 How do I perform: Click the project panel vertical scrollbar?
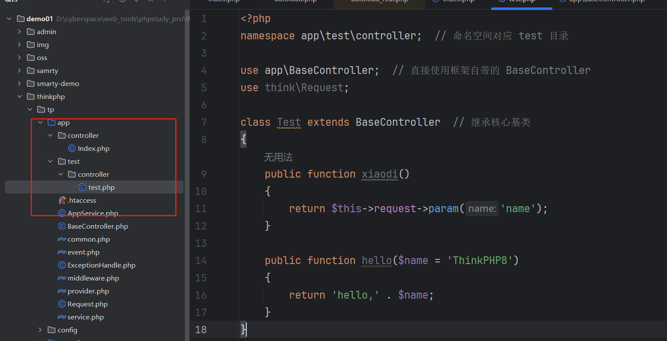pyautogui.click(x=188, y=175)
